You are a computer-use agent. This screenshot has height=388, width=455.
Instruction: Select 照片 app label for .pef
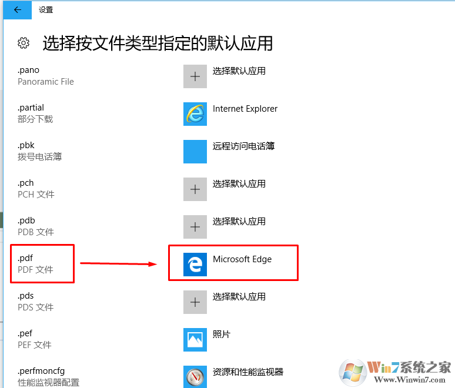[x=222, y=335]
